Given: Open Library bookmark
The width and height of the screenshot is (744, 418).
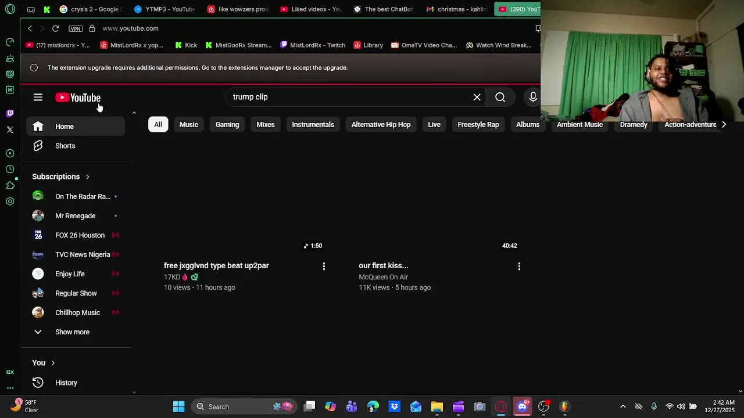Looking at the screenshot, I should click(369, 45).
